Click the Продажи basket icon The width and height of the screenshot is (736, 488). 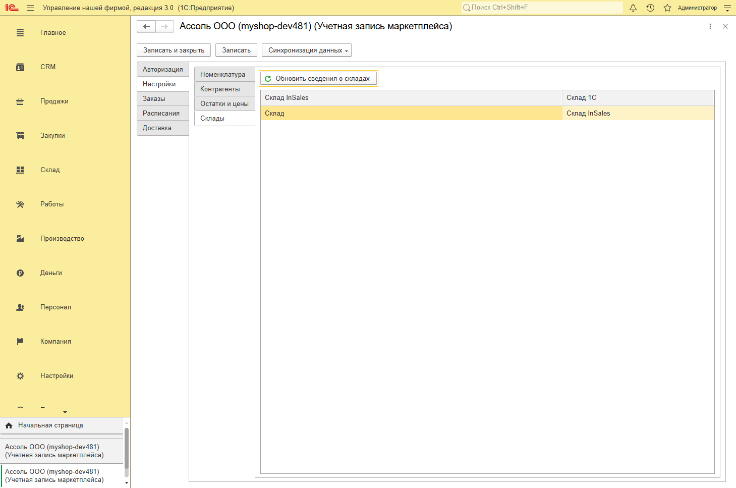[x=20, y=101]
